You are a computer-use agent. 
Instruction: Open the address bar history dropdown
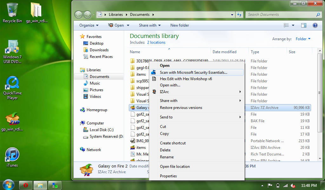coord(232,15)
